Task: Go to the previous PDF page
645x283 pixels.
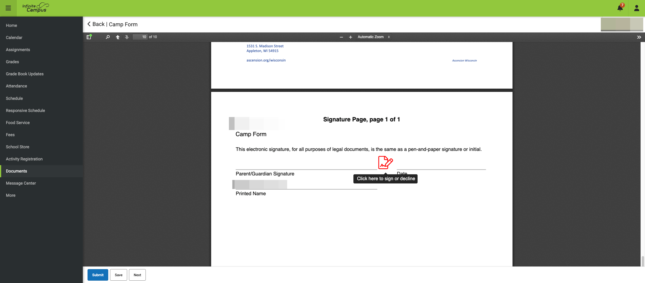Action: (118, 37)
